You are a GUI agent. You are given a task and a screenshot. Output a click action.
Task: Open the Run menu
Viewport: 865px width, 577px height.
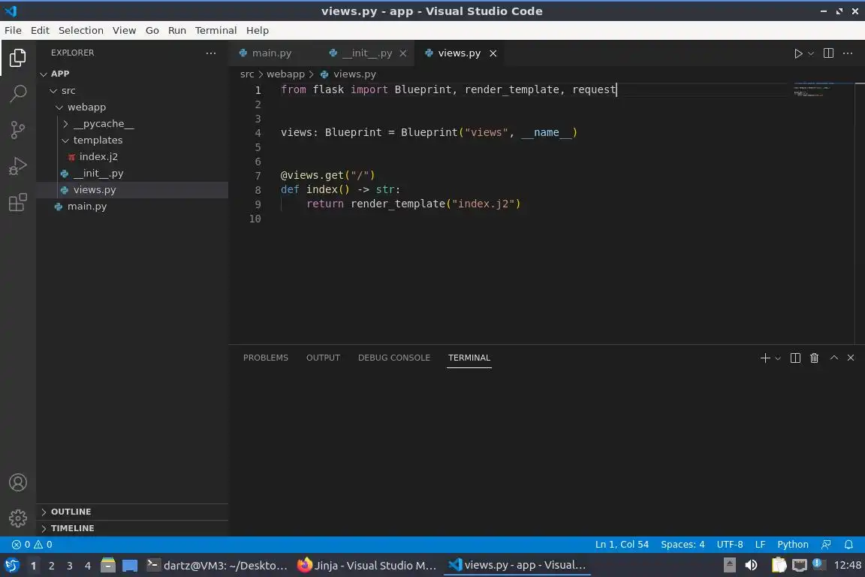pos(177,30)
